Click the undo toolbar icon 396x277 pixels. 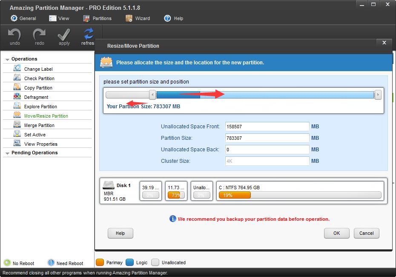[14, 37]
